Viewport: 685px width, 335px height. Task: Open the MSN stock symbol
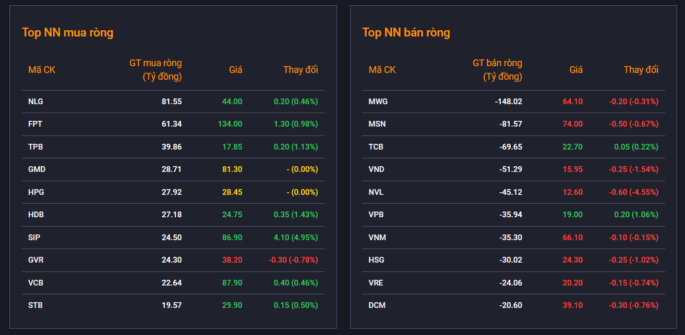click(x=377, y=124)
